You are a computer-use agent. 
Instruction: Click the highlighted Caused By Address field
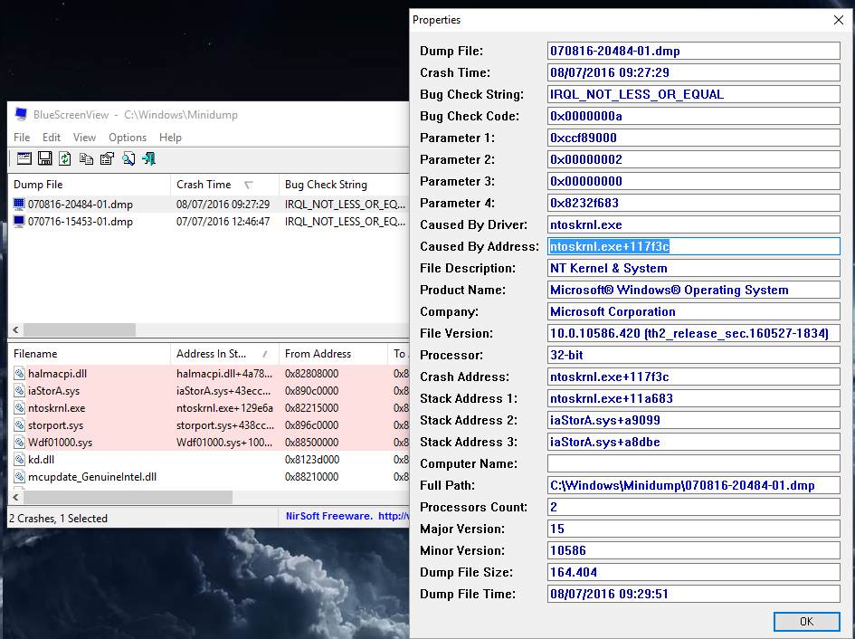point(694,246)
